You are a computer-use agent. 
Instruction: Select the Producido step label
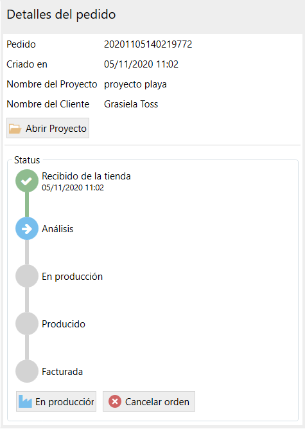[x=64, y=324]
